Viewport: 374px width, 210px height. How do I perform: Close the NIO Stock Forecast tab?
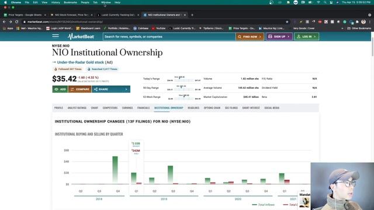92,15
